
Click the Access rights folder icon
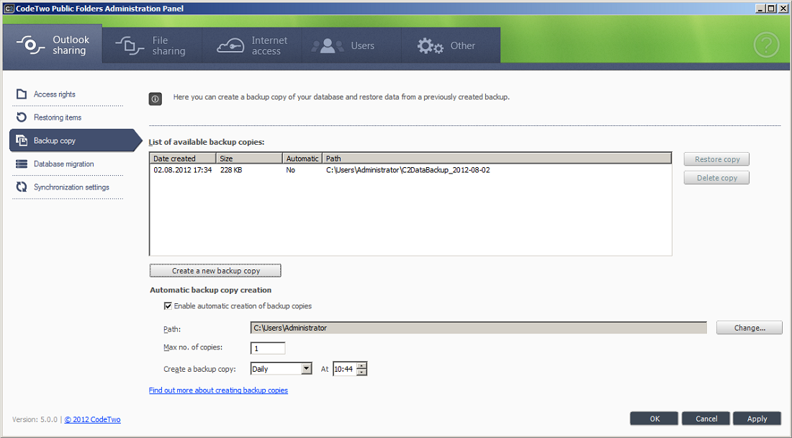pos(21,94)
